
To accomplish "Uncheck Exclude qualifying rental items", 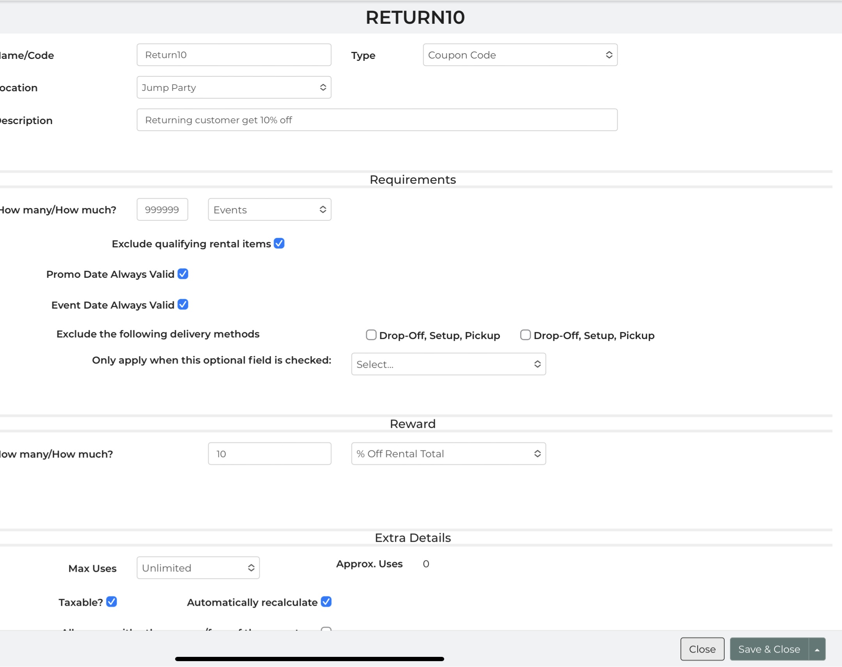I will click(279, 243).
